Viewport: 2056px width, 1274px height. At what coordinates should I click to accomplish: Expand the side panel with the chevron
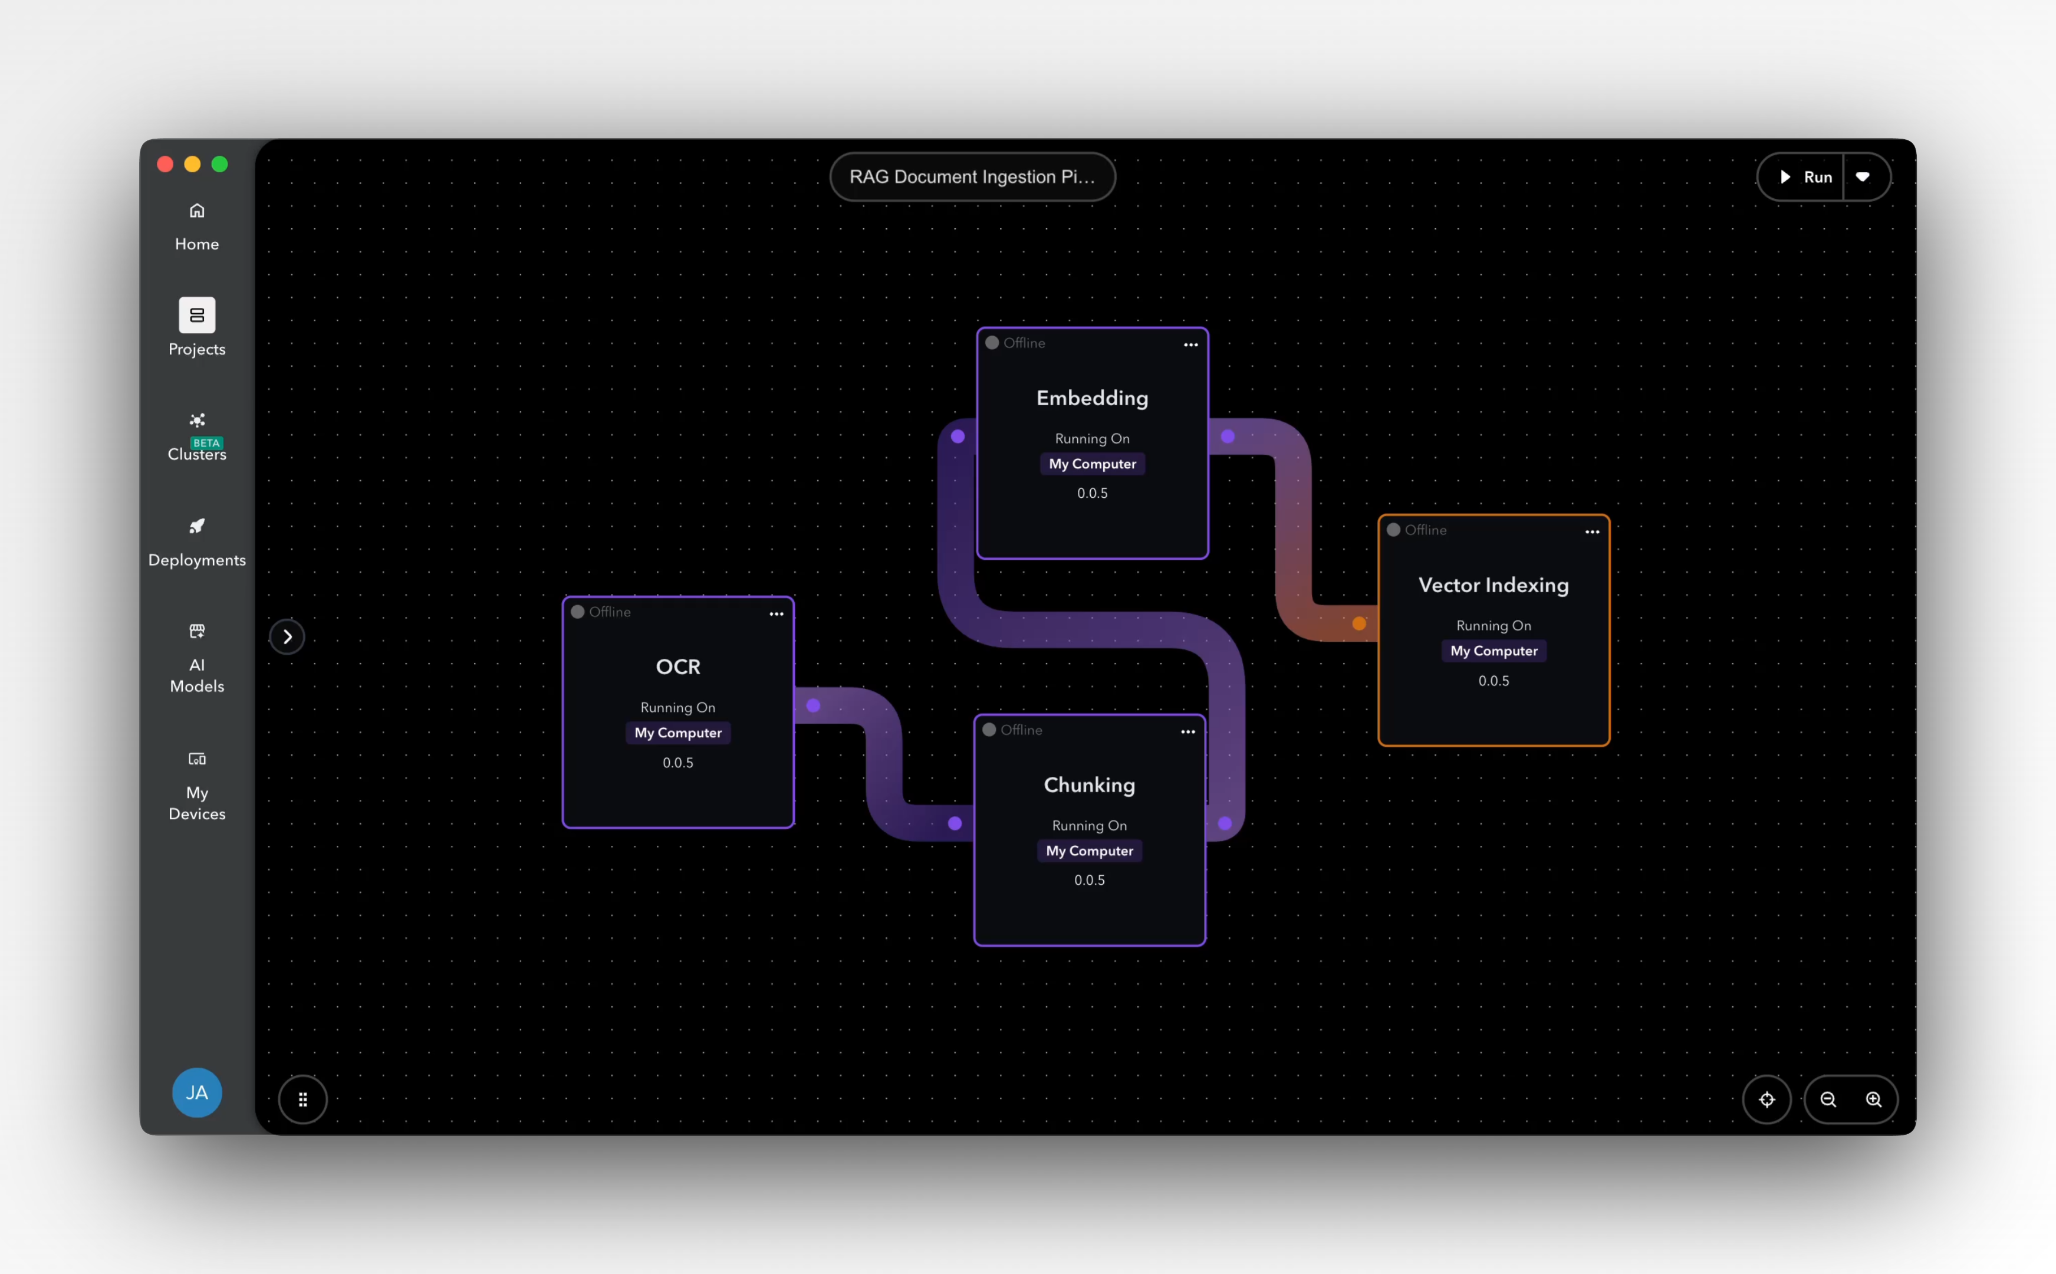click(287, 637)
